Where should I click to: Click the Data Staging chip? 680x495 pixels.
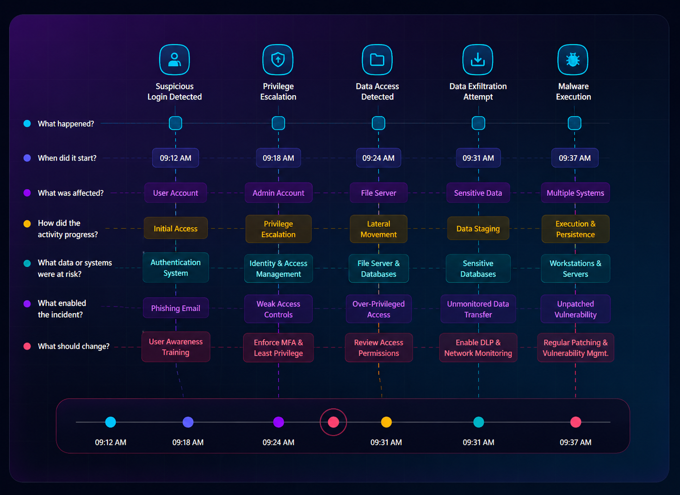coord(478,229)
